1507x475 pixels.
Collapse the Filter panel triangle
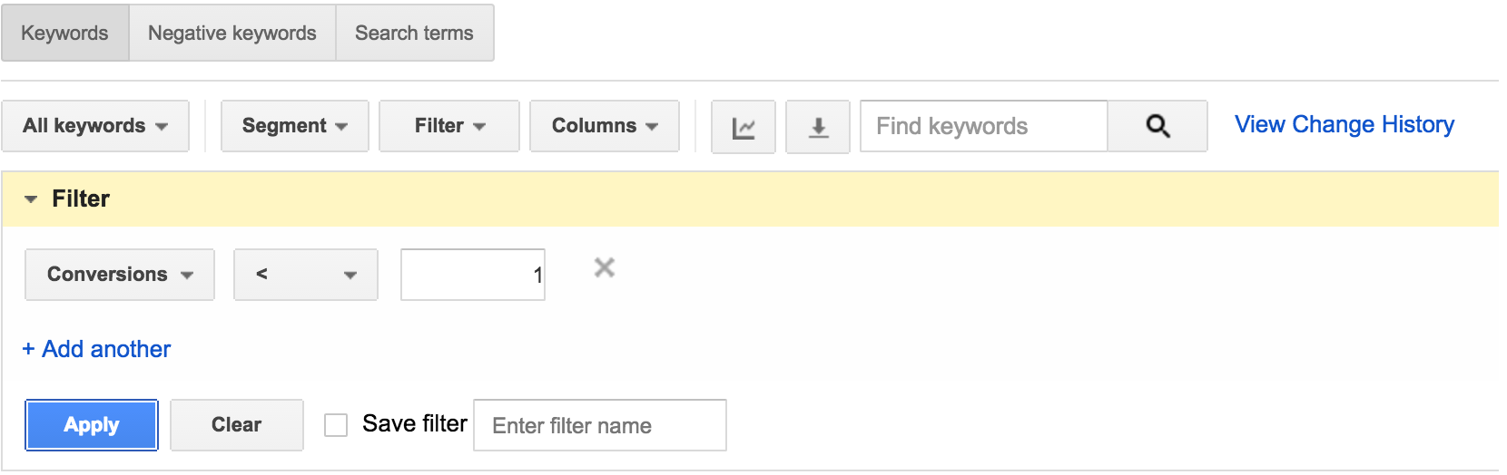point(31,199)
